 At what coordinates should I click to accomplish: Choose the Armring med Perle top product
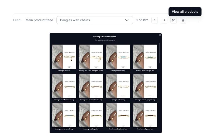[118, 86]
